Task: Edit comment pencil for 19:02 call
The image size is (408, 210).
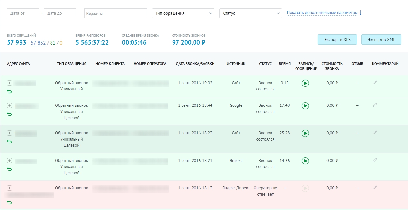Action: pyautogui.click(x=375, y=83)
